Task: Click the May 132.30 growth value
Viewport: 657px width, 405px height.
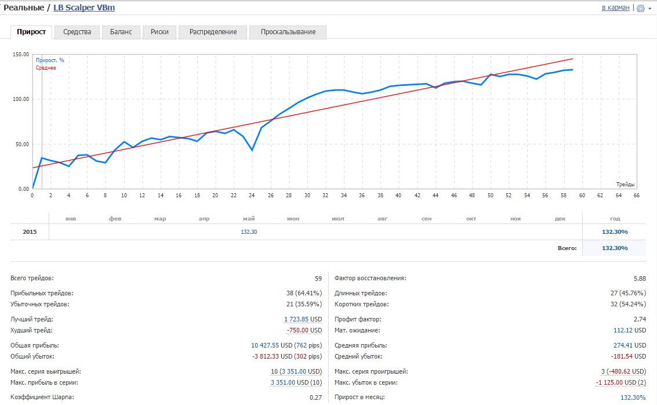Action: tap(249, 232)
